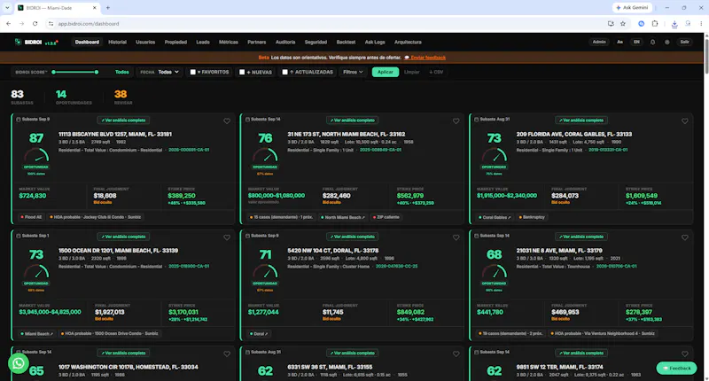Favorite 11113 Biscayne Blvd heart icon
The width and height of the screenshot is (709, 381).
coord(227,121)
